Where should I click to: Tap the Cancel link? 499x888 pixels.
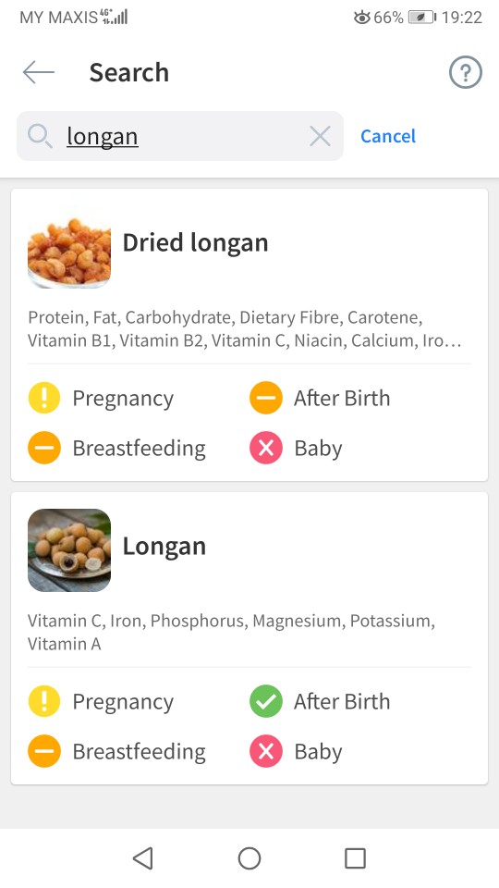pos(388,136)
